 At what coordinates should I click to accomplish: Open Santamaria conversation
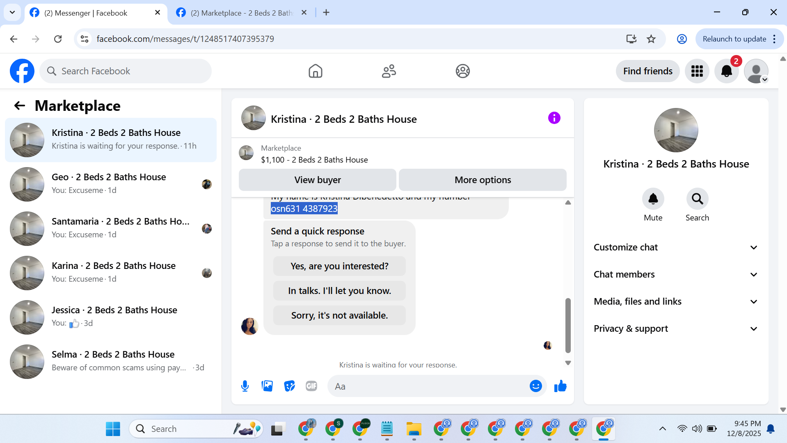(111, 229)
